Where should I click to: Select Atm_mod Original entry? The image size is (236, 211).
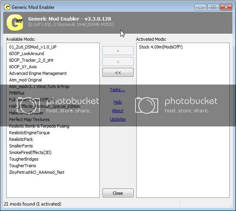tap(25, 80)
